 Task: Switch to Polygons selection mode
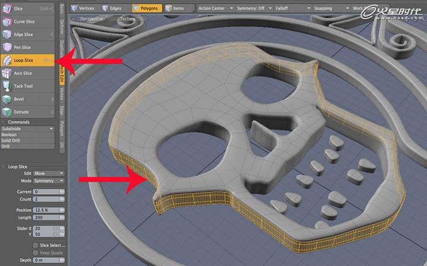coord(147,8)
